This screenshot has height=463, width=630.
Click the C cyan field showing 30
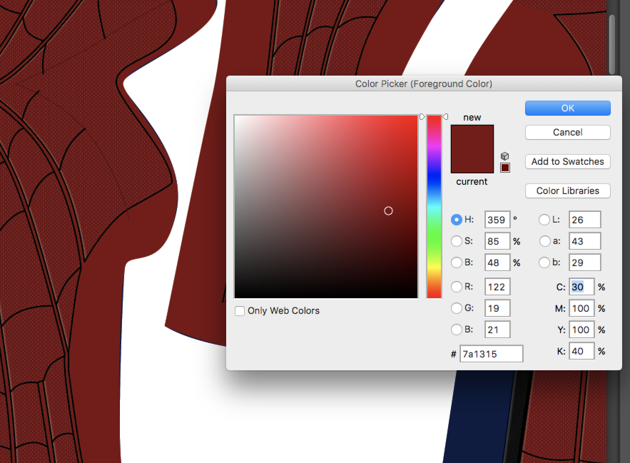[x=581, y=287]
